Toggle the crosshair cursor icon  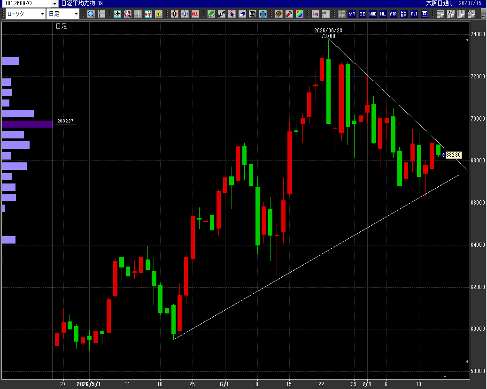[x=101, y=14]
